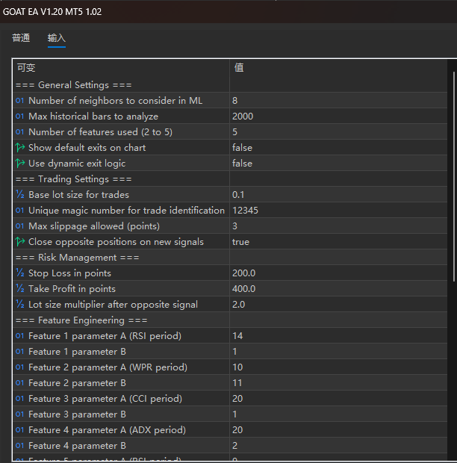Select the '=== Feature Engineering ===' row
Viewport: 457px width, 463px height.
tap(230, 320)
